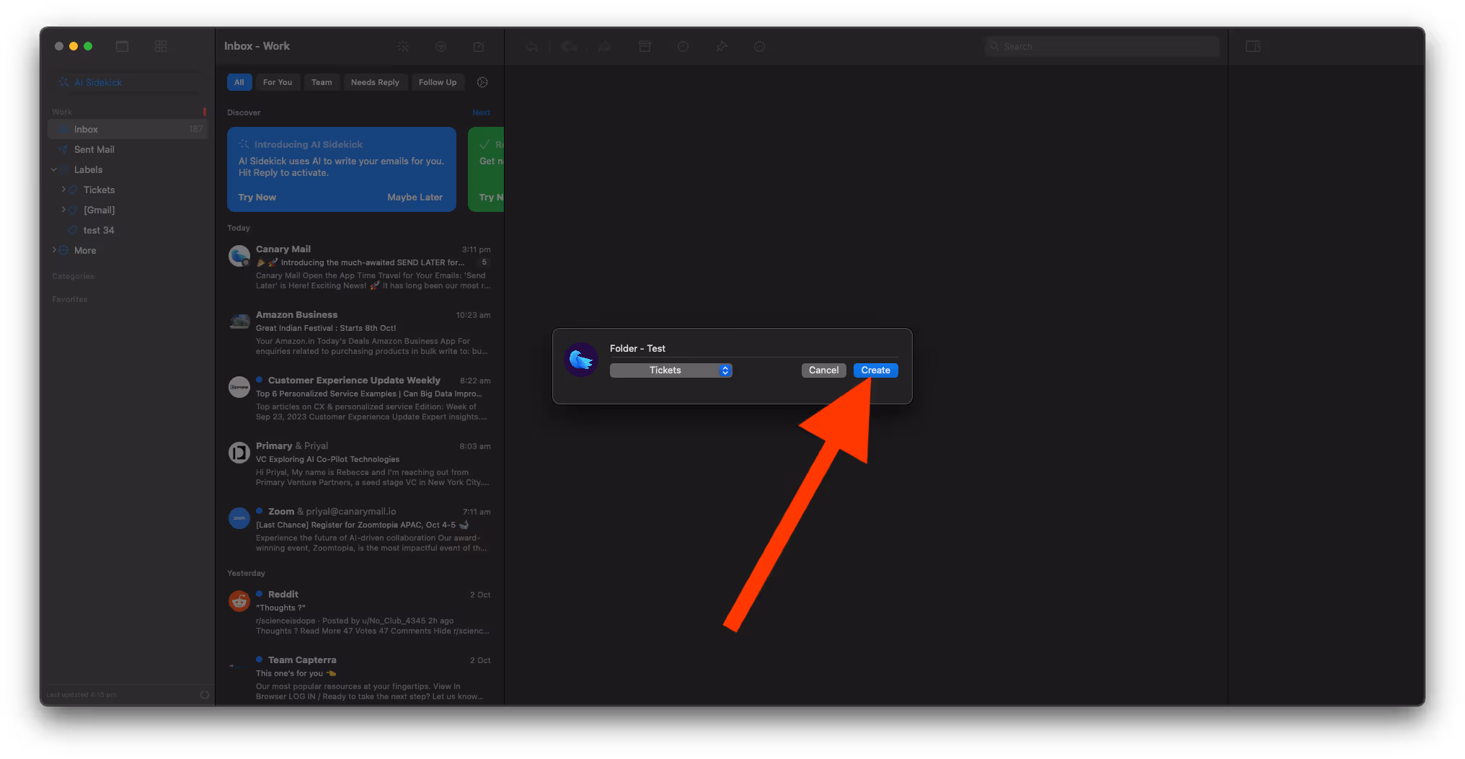Click the Tickets label tag icon
The height and width of the screenshot is (759, 1465).
[x=74, y=190]
